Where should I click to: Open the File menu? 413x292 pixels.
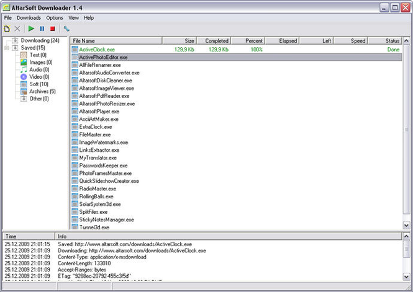(8, 18)
